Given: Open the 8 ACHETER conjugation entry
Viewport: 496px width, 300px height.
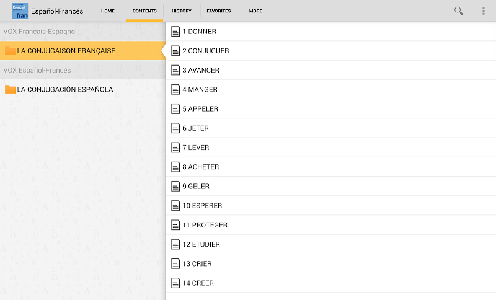Looking at the screenshot, I should [x=330, y=167].
